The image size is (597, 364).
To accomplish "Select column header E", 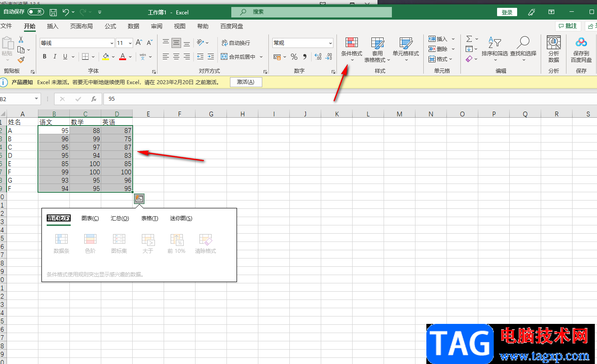I will click(148, 114).
